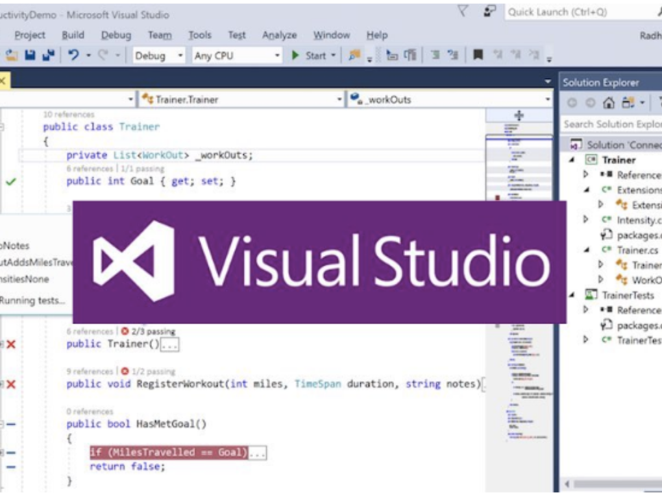The image size is (662, 496).
Task: Click the red failing-test X beside Trainer()
Action: (10, 344)
